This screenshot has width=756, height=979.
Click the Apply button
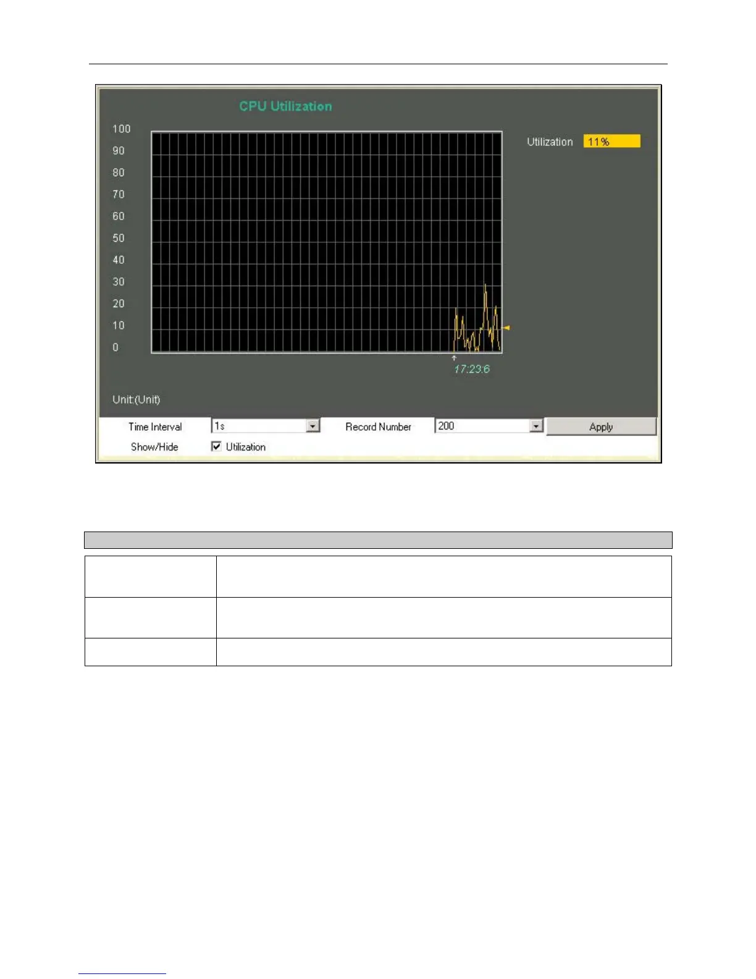[601, 426]
